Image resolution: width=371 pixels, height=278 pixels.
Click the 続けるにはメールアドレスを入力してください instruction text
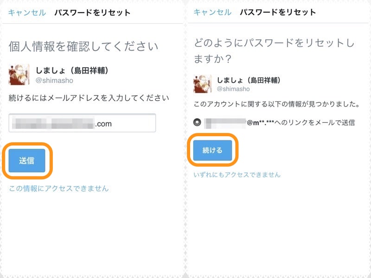[x=87, y=99]
